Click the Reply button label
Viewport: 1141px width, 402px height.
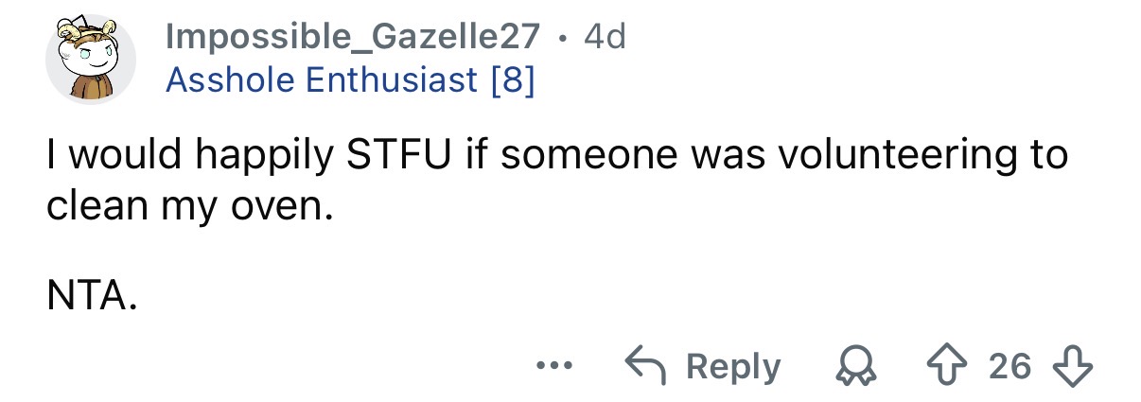(x=733, y=367)
